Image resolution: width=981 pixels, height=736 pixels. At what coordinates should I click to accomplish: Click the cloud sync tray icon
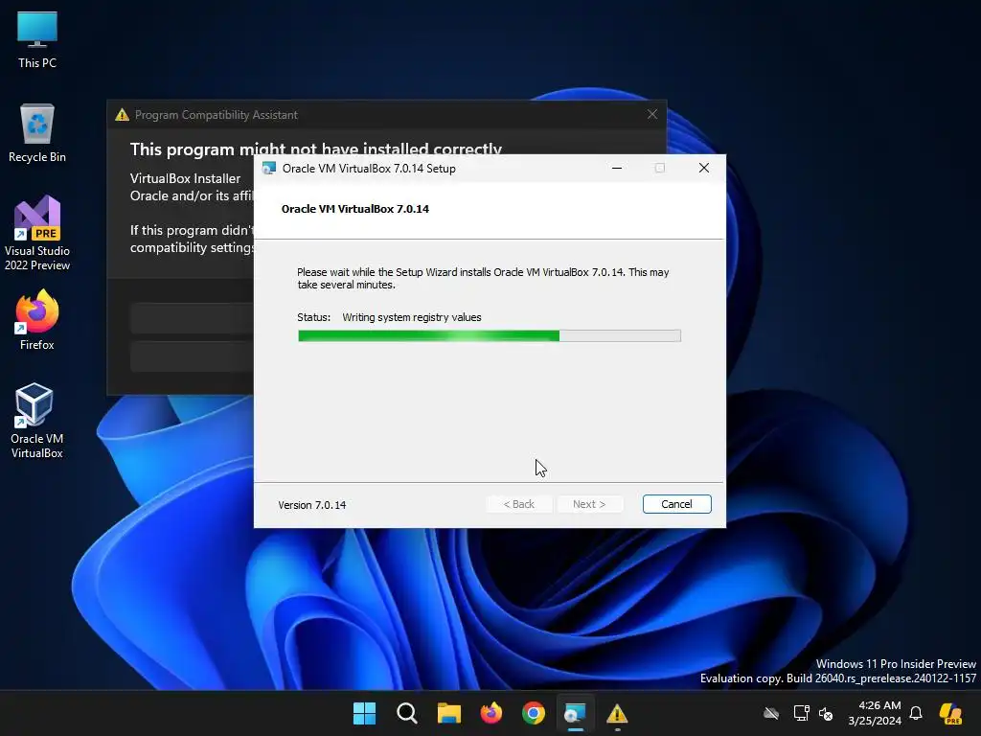point(771,713)
